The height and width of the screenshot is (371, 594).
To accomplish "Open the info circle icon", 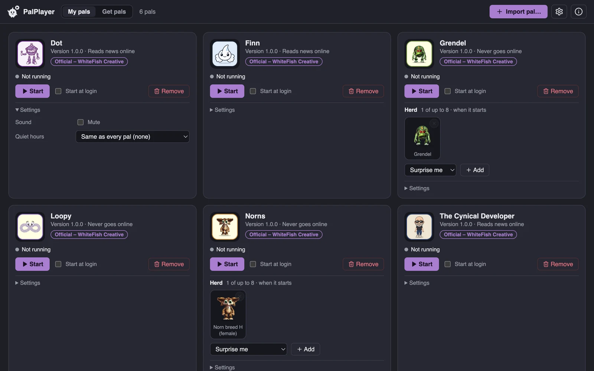I will point(578,12).
